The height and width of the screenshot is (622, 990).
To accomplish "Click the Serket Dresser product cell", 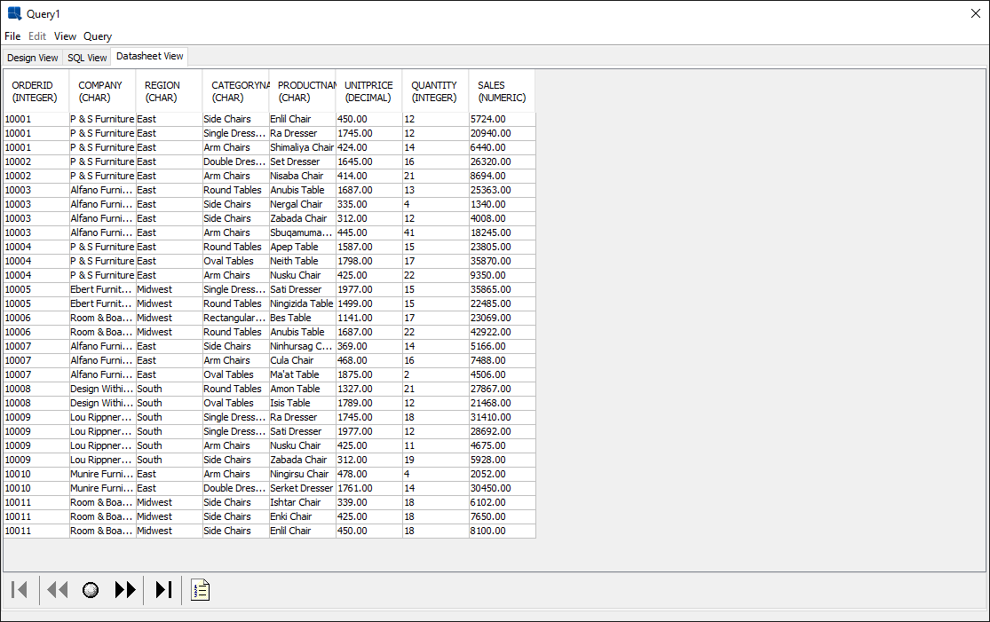I will click(301, 488).
